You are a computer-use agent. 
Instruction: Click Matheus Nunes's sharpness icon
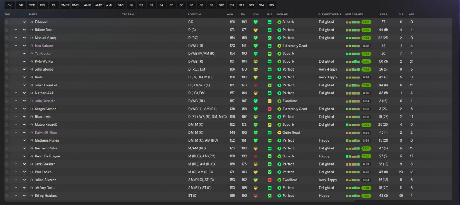click(270, 140)
